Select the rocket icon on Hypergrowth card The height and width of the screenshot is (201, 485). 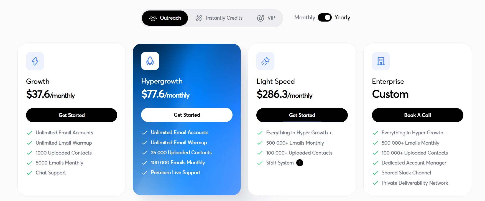[x=150, y=61]
